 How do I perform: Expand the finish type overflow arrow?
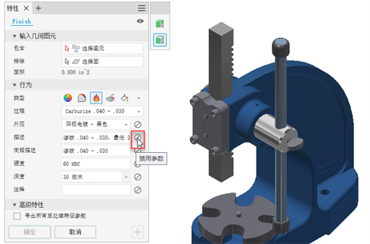pyautogui.click(x=139, y=98)
